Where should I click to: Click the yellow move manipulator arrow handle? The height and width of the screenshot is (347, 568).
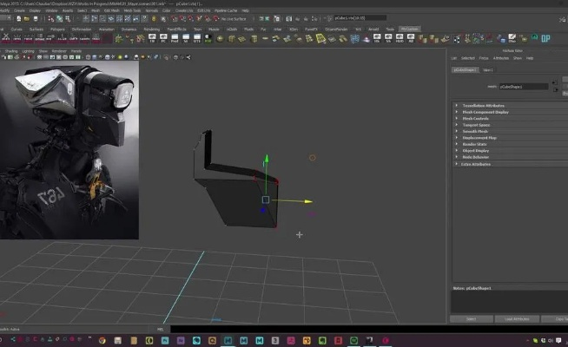click(x=307, y=200)
